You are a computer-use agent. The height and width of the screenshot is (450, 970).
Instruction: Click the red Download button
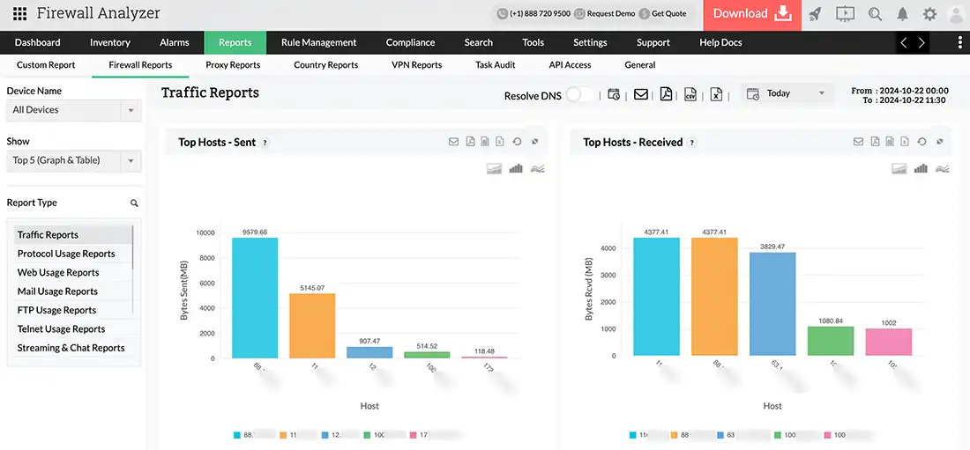pos(752,15)
